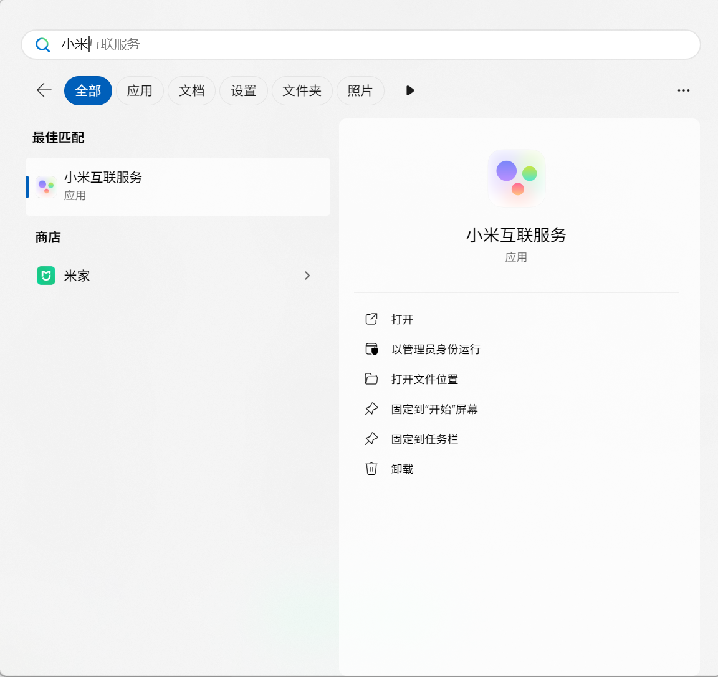
Task: Click the green 米家 store icon
Action: point(45,276)
